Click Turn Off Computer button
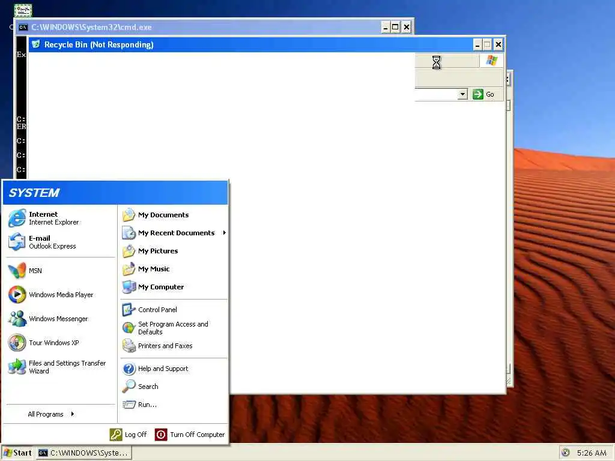The width and height of the screenshot is (615, 461). tap(190, 435)
